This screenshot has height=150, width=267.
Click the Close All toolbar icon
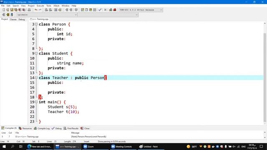(24, 10)
